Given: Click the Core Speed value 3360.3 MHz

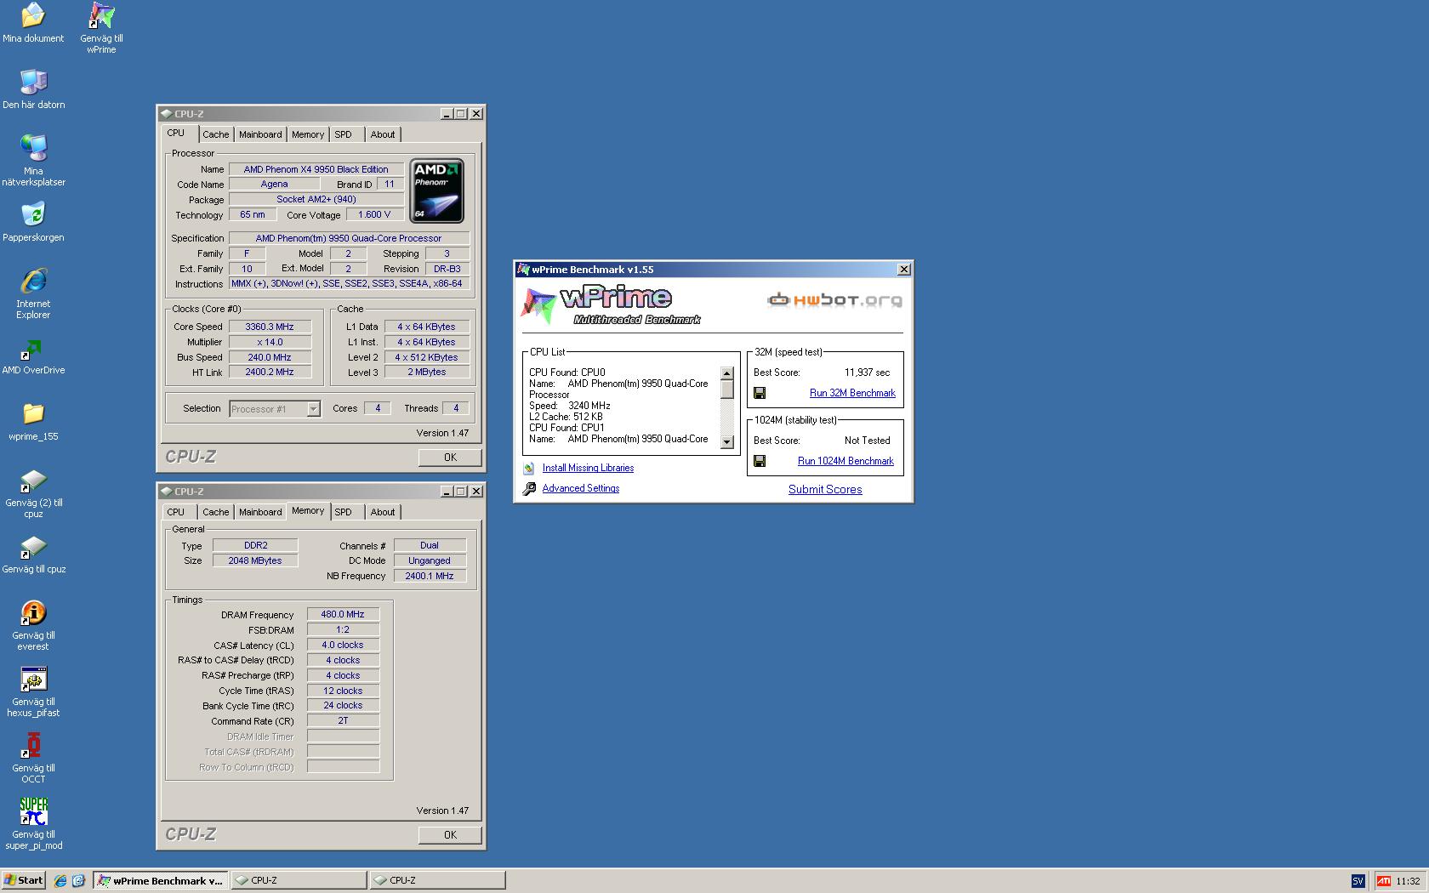Looking at the screenshot, I should click(270, 327).
